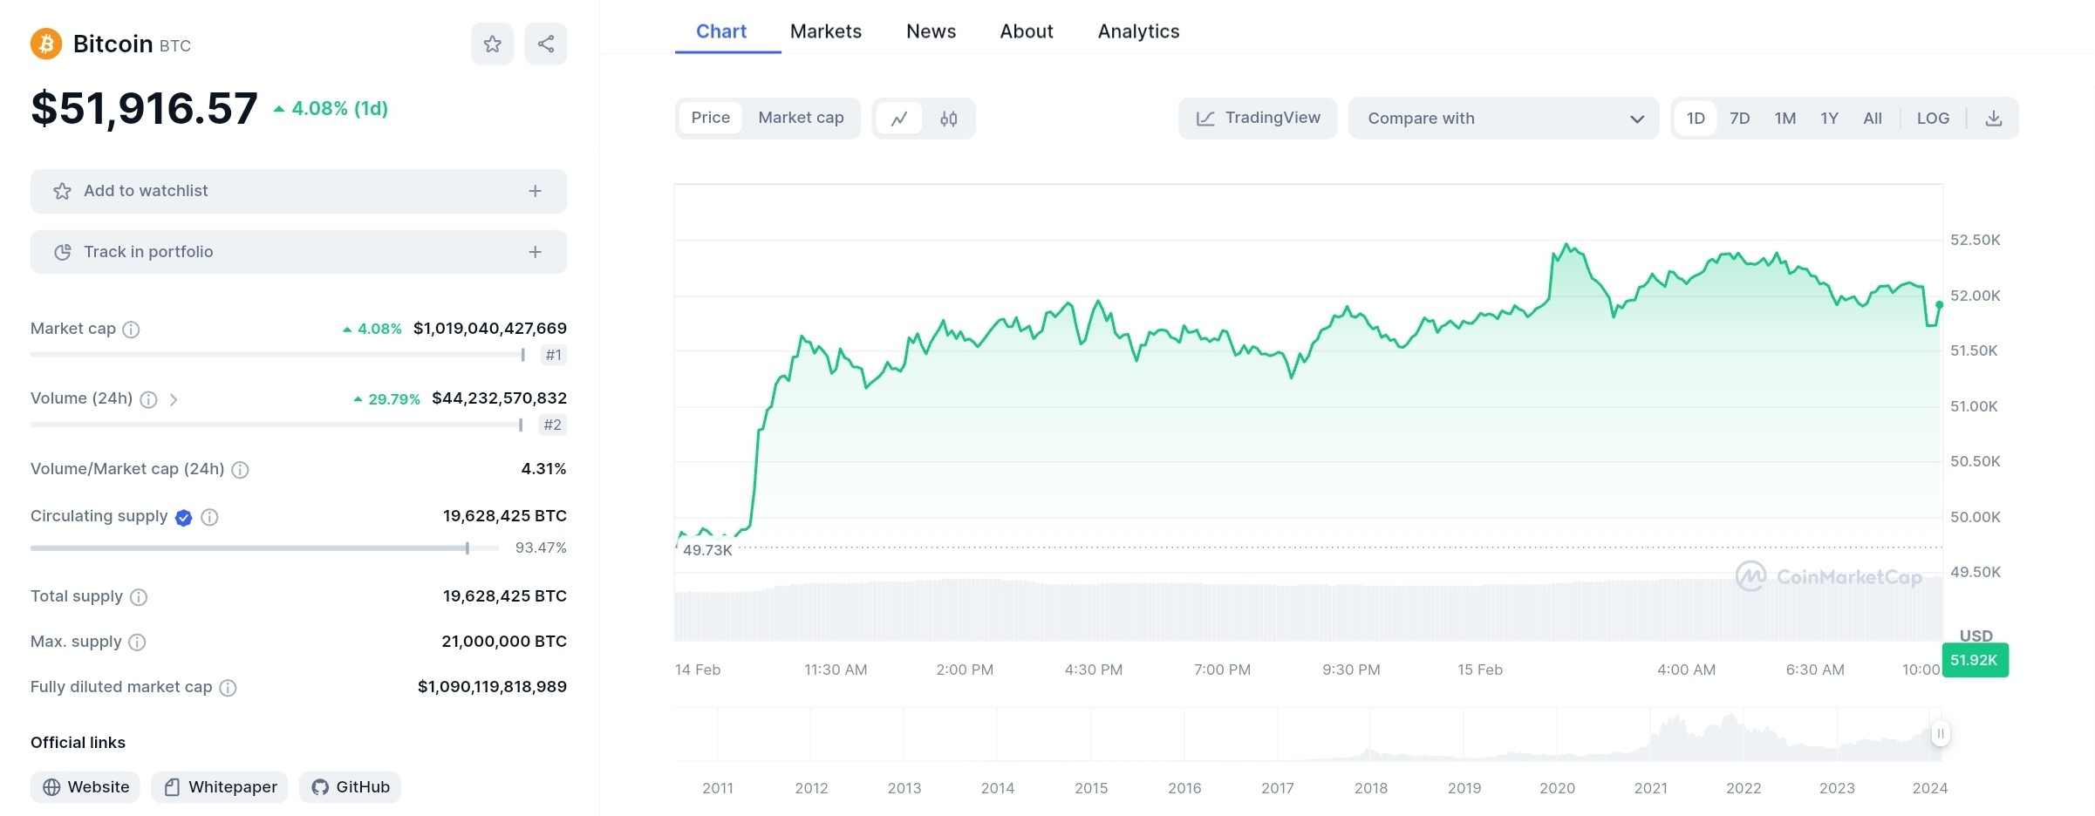2095x816 pixels.
Task: Click the GitHub octocat icon
Action: click(320, 787)
